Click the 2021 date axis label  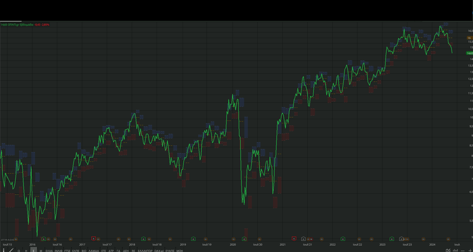(283, 245)
